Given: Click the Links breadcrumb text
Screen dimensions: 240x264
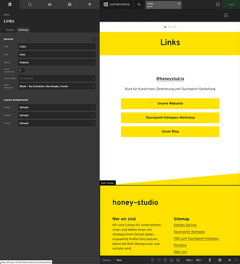Looking at the screenshot, I should pos(173,27).
